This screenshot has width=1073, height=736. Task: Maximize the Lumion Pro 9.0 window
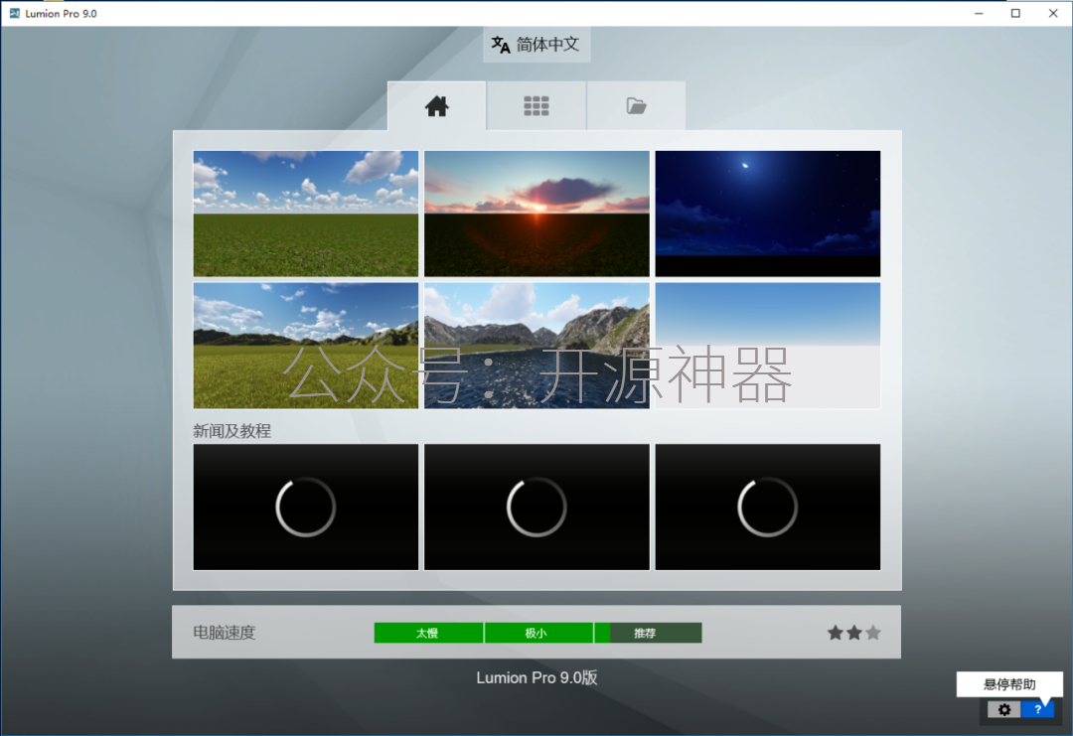click(x=1015, y=13)
